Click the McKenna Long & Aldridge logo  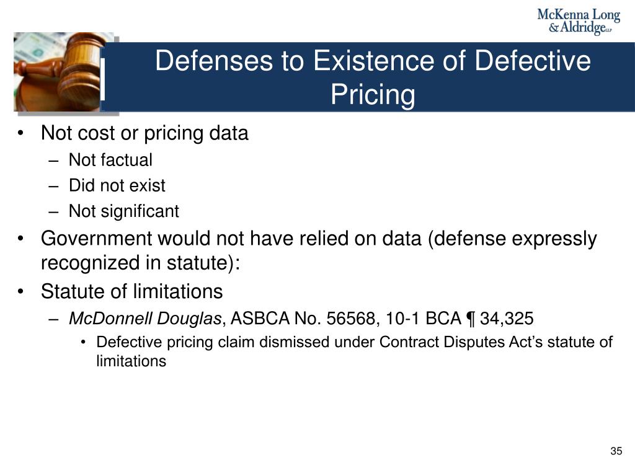click(x=579, y=22)
